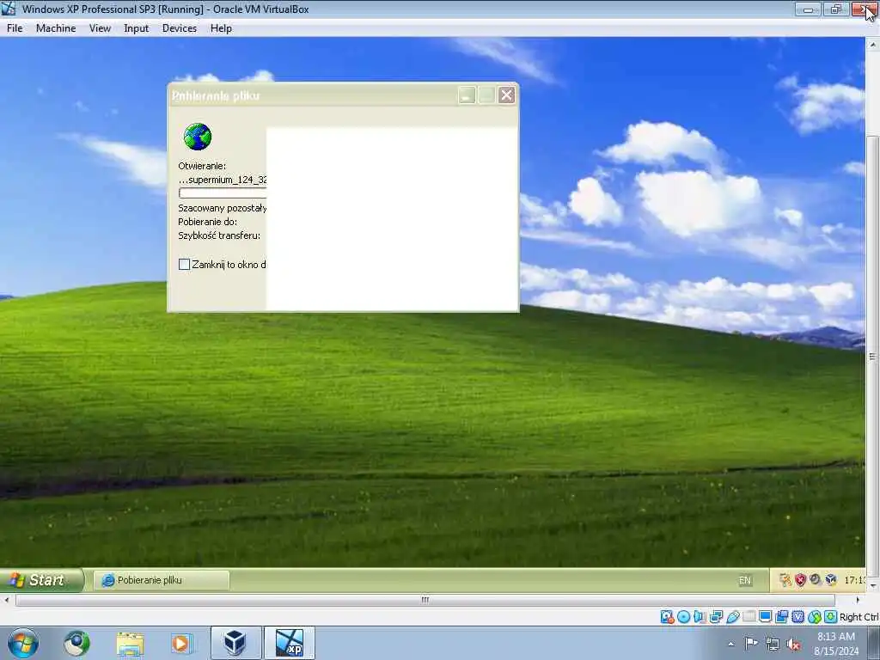Click the vertical scrollbar of VM window
Viewport: 880px width, 660px height.
pyautogui.click(x=873, y=357)
